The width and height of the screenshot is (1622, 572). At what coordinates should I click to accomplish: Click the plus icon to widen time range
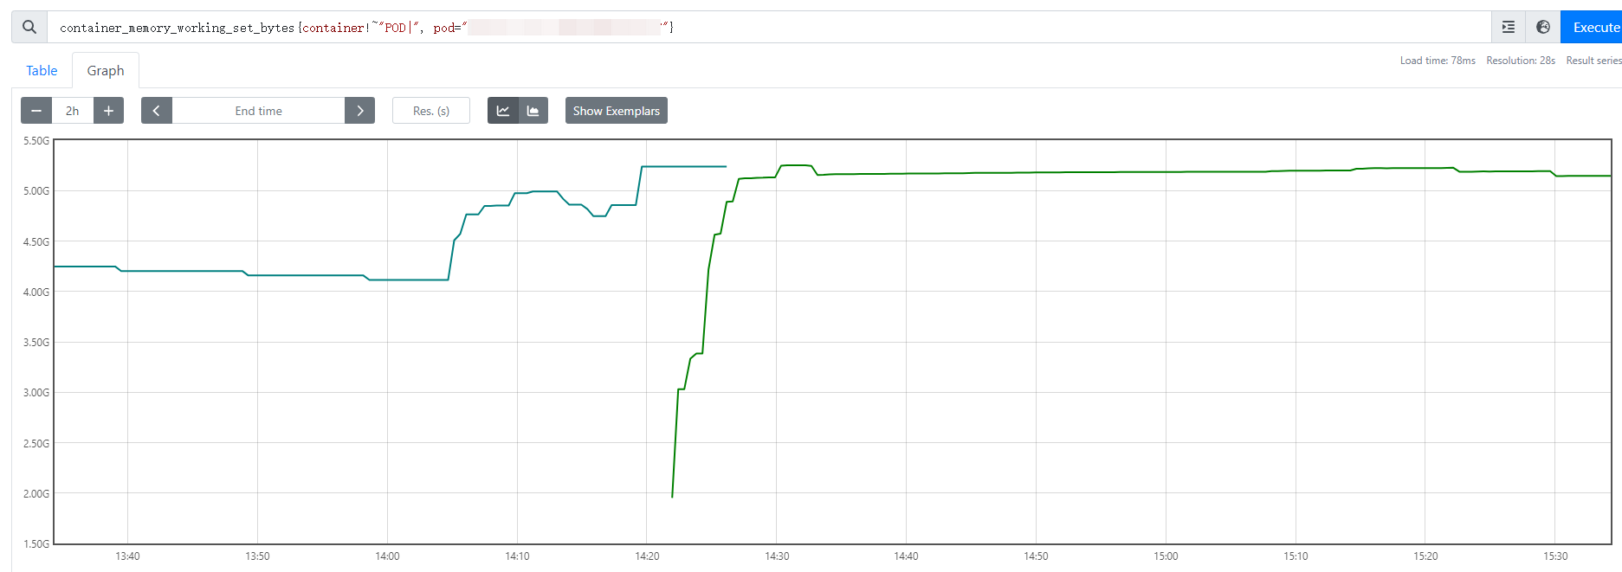(108, 110)
